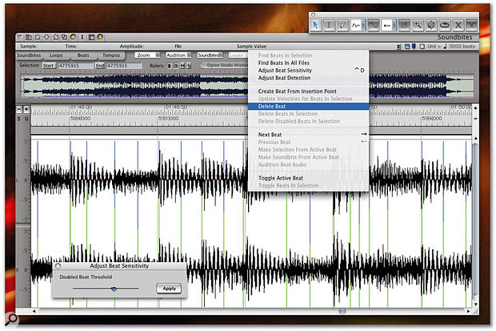Click the overlapping squares icon in title toolbar
The height and width of the screenshot is (331, 496).
(64, 37)
